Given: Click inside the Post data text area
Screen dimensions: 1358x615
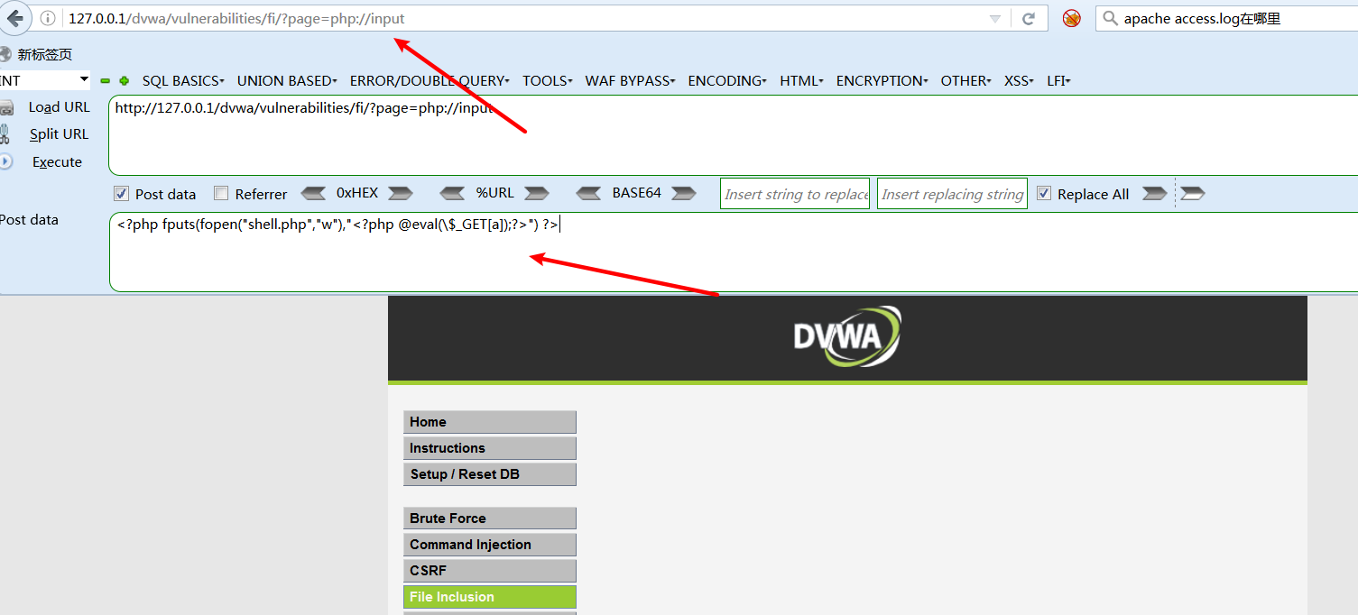Looking at the screenshot, I should click(x=733, y=252).
